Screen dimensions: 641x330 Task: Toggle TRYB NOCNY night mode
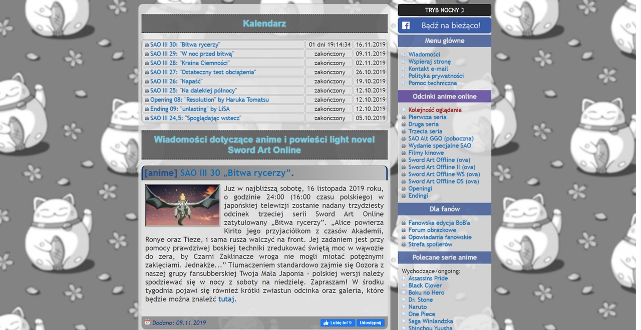pyautogui.click(x=444, y=10)
